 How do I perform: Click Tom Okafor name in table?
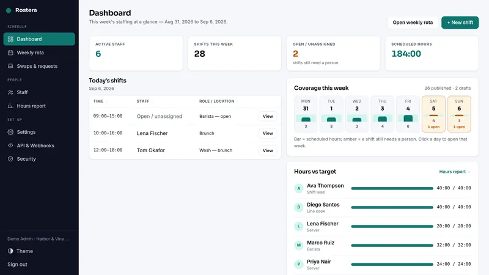tap(150, 150)
